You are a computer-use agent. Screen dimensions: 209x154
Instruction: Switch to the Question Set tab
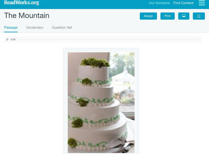tap(62, 27)
